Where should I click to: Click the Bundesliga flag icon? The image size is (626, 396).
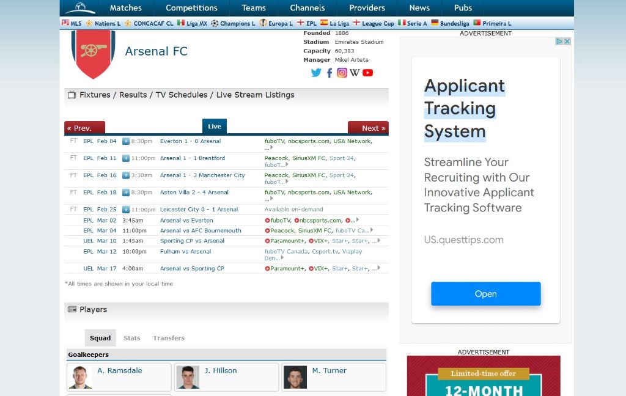pyautogui.click(x=435, y=23)
